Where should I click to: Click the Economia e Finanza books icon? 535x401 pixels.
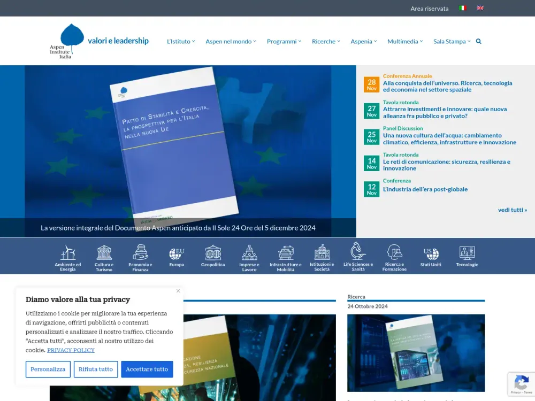(x=140, y=252)
